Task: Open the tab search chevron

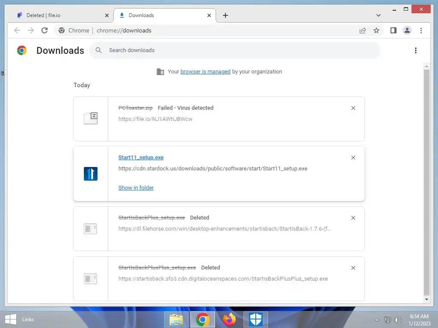Action: point(378,15)
